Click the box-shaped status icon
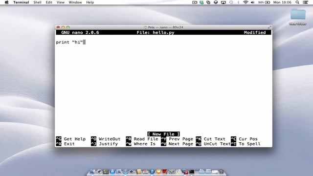This screenshot has width=313, height=176. pos(216,2)
